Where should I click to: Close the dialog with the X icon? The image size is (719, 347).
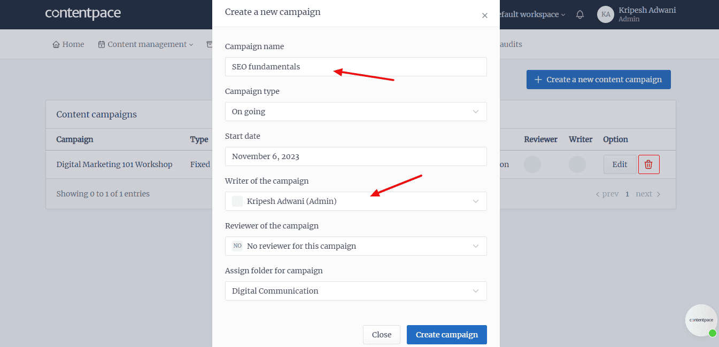point(485,15)
